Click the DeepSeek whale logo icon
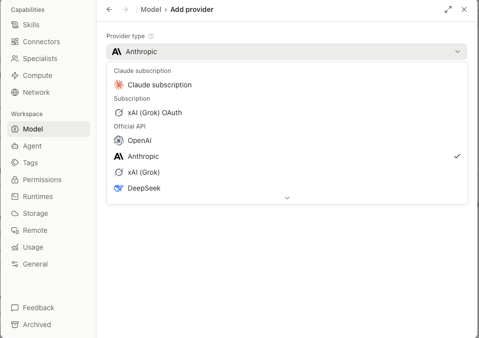This screenshot has height=338, width=479. coord(119,188)
